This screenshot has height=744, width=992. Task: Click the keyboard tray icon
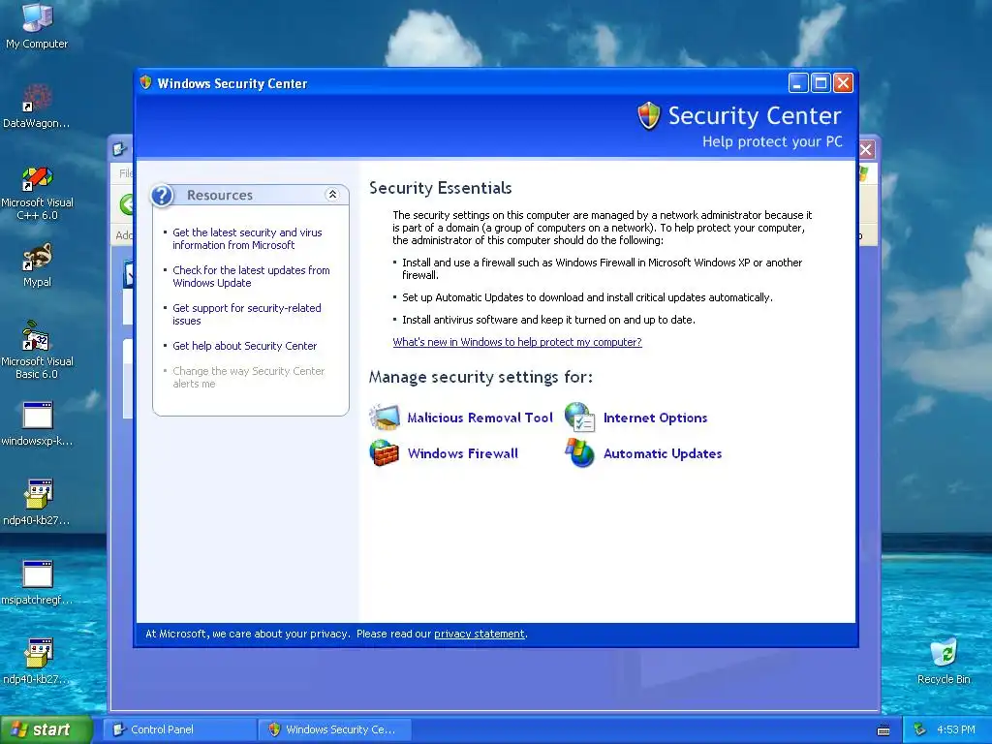[883, 730]
